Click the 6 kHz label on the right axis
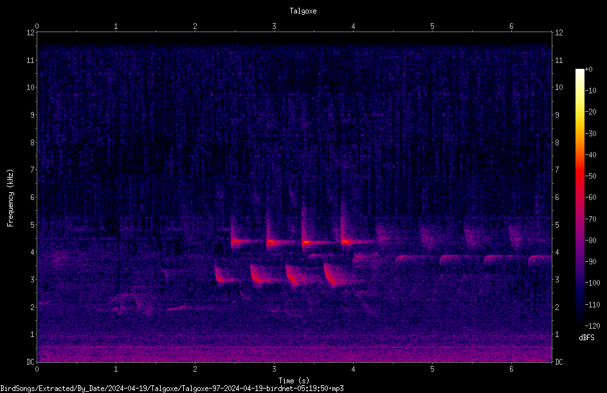Screen dimensions: 607x393 pyautogui.click(x=557, y=197)
